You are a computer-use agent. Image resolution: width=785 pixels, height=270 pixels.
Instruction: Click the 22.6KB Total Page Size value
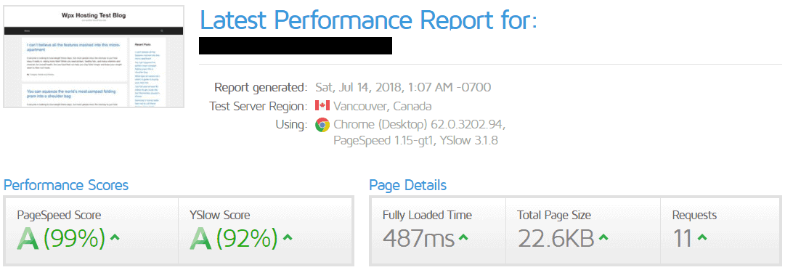click(556, 238)
